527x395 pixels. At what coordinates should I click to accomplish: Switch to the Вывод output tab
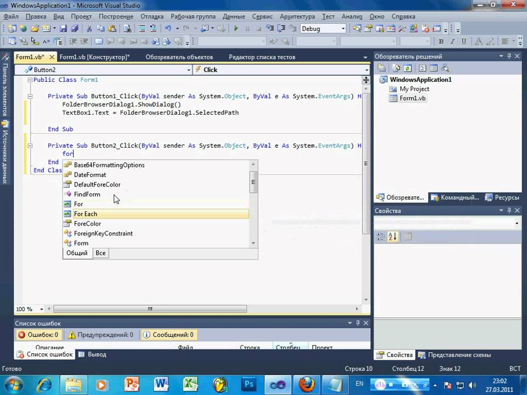(x=92, y=354)
